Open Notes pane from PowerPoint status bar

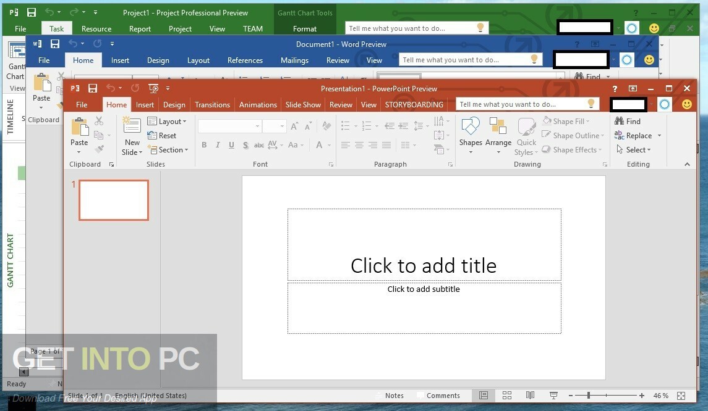[389, 395]
